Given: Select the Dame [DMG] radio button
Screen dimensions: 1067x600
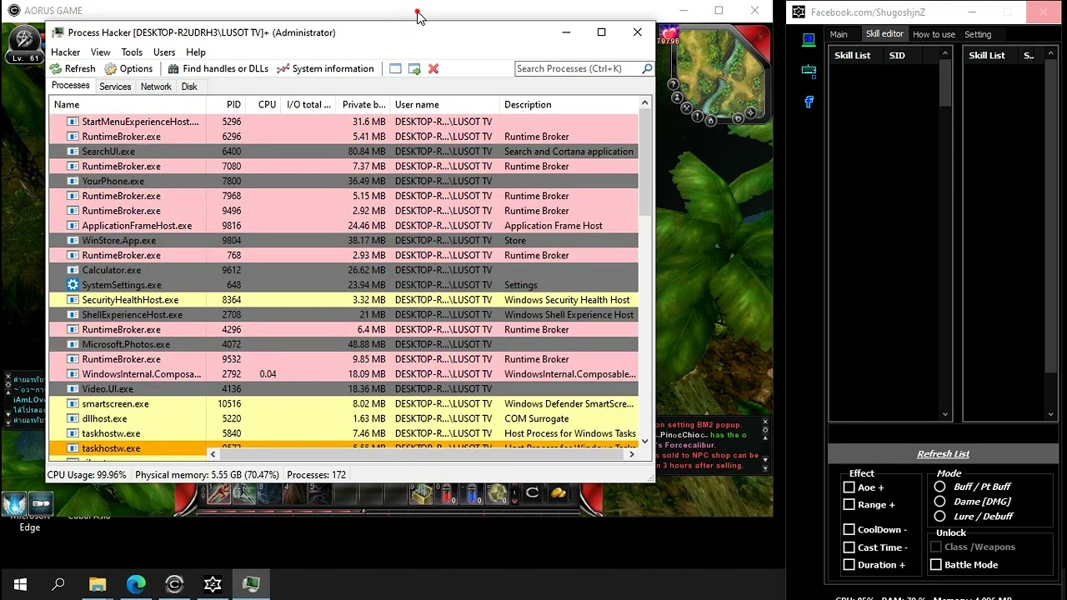Looking at the screenshot, I should click(939, 501).
